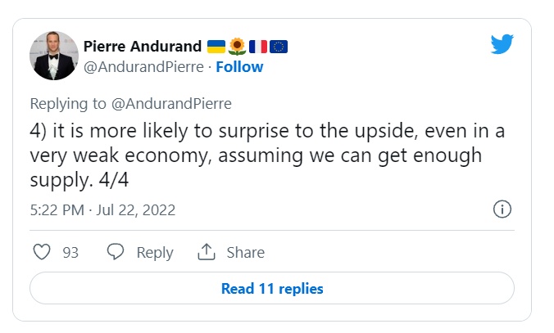Open Pierre Andurand's profile picture
The width and height of the screenshot is (554, 333).
click(54, 56)
